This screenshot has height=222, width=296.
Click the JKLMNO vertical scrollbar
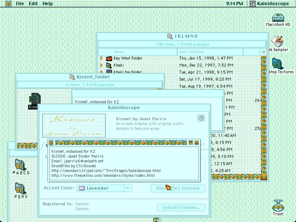[x=264, y=115]
